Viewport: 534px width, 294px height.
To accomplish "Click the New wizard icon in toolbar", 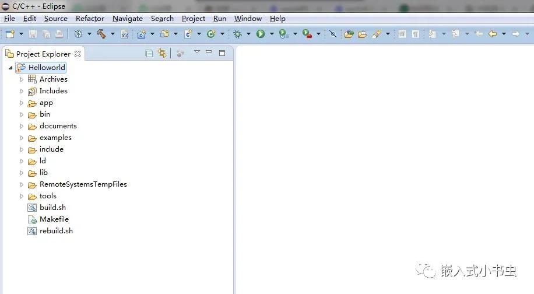I will pos(10,34).
